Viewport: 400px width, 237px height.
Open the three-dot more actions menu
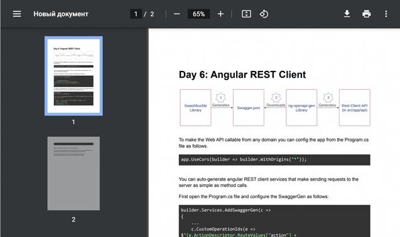click(386, 14)
